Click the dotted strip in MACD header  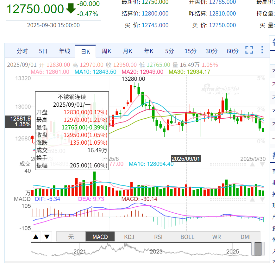coord(228,199)
